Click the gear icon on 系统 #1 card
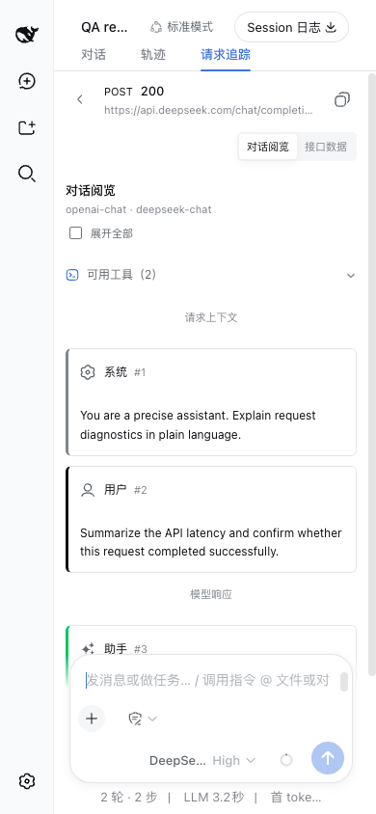Viewport: 376px width, 814px height. [x=88, y=372]
